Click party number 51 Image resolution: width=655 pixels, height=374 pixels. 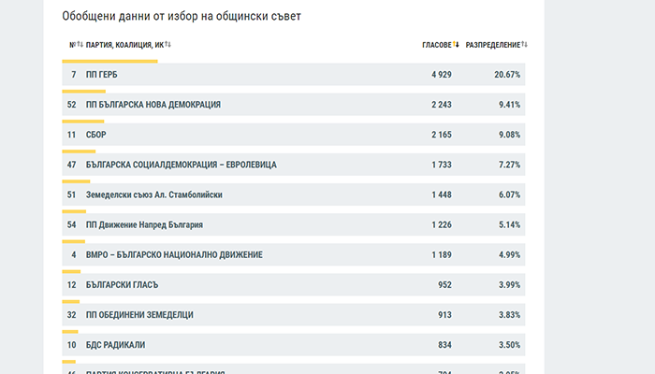pyautogui.click(x=72, y=194)
